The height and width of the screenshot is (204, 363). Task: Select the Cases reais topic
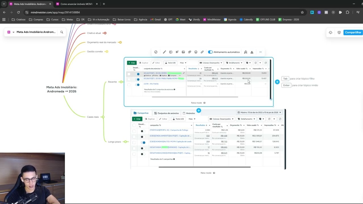pos(93,117)
